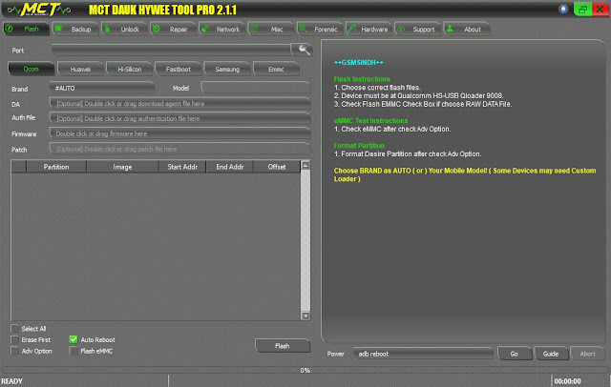Click the Start Addr column header
This screenshot has height=387, width=611.
pyautogui.click(x=182, y=167)
